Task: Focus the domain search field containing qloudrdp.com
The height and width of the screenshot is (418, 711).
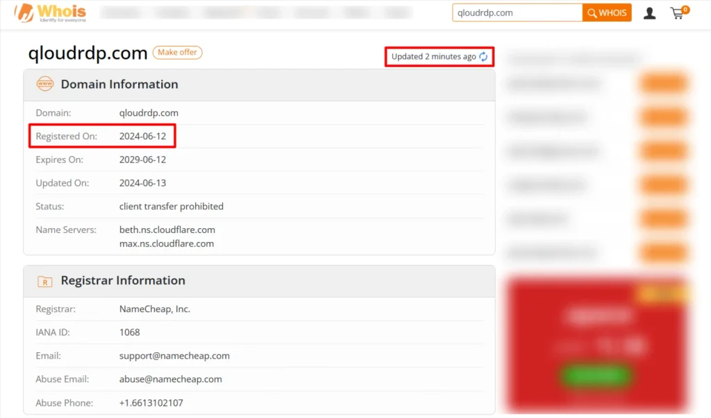Action: coord(517,12)
